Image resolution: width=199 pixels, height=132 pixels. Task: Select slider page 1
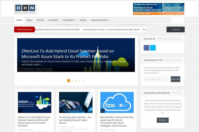click(69, 81)
